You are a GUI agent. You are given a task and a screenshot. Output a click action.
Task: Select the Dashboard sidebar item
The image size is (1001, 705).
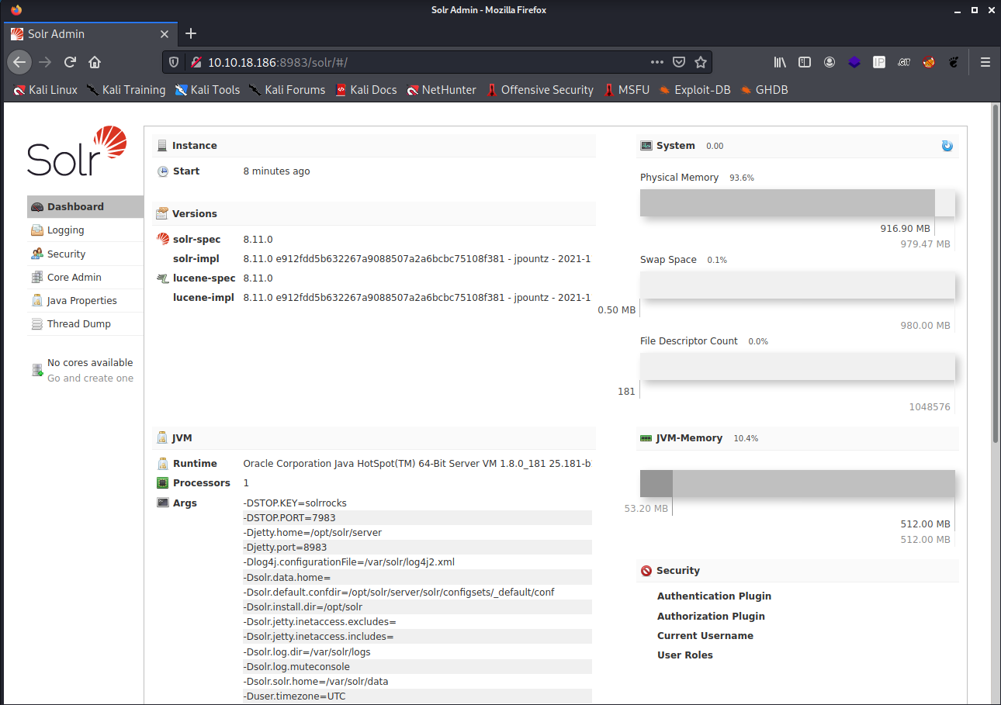coord(75,207)
